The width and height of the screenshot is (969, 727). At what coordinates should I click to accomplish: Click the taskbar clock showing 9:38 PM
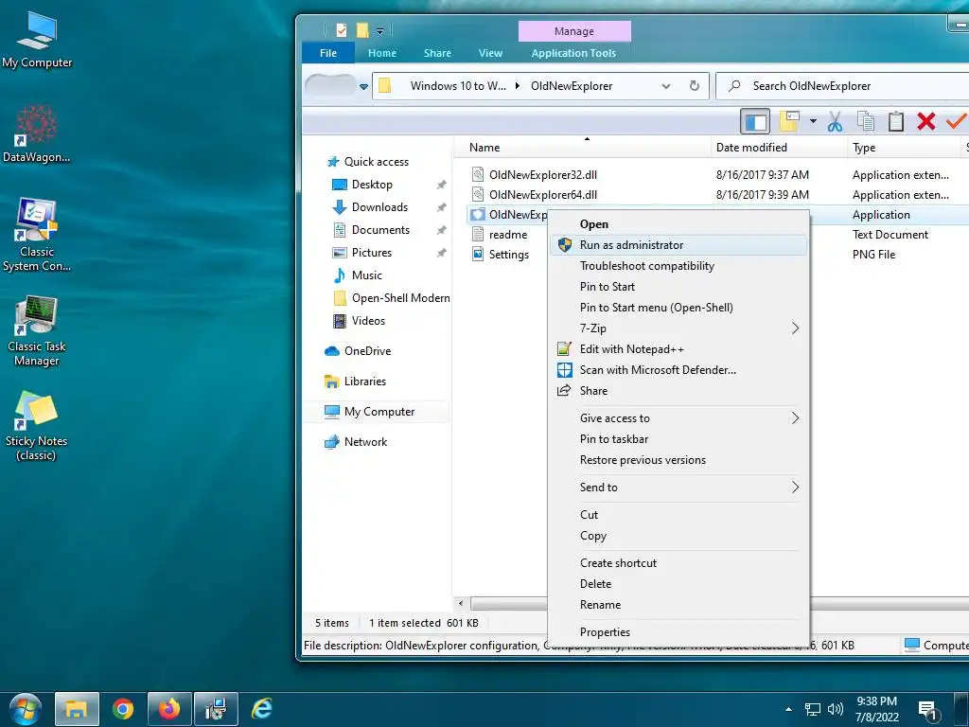click(x=876, y=709)
